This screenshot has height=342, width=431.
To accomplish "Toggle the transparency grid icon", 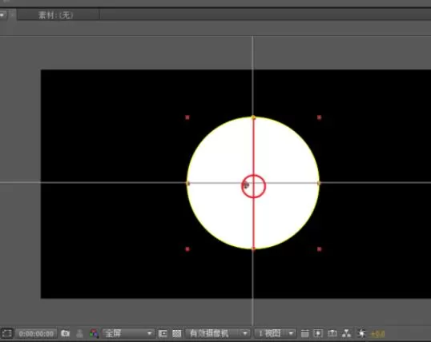I will tap(176, 333).
